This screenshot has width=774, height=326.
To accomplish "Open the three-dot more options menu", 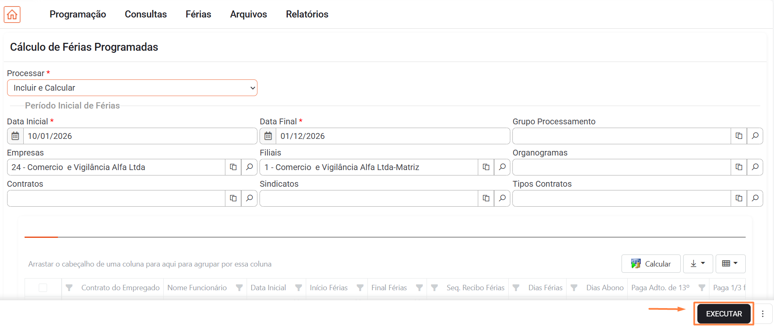I will 763,314.
